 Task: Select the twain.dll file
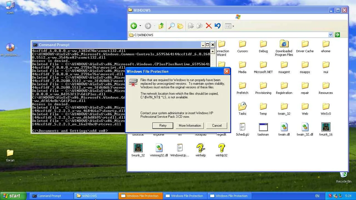pos(284,130)
